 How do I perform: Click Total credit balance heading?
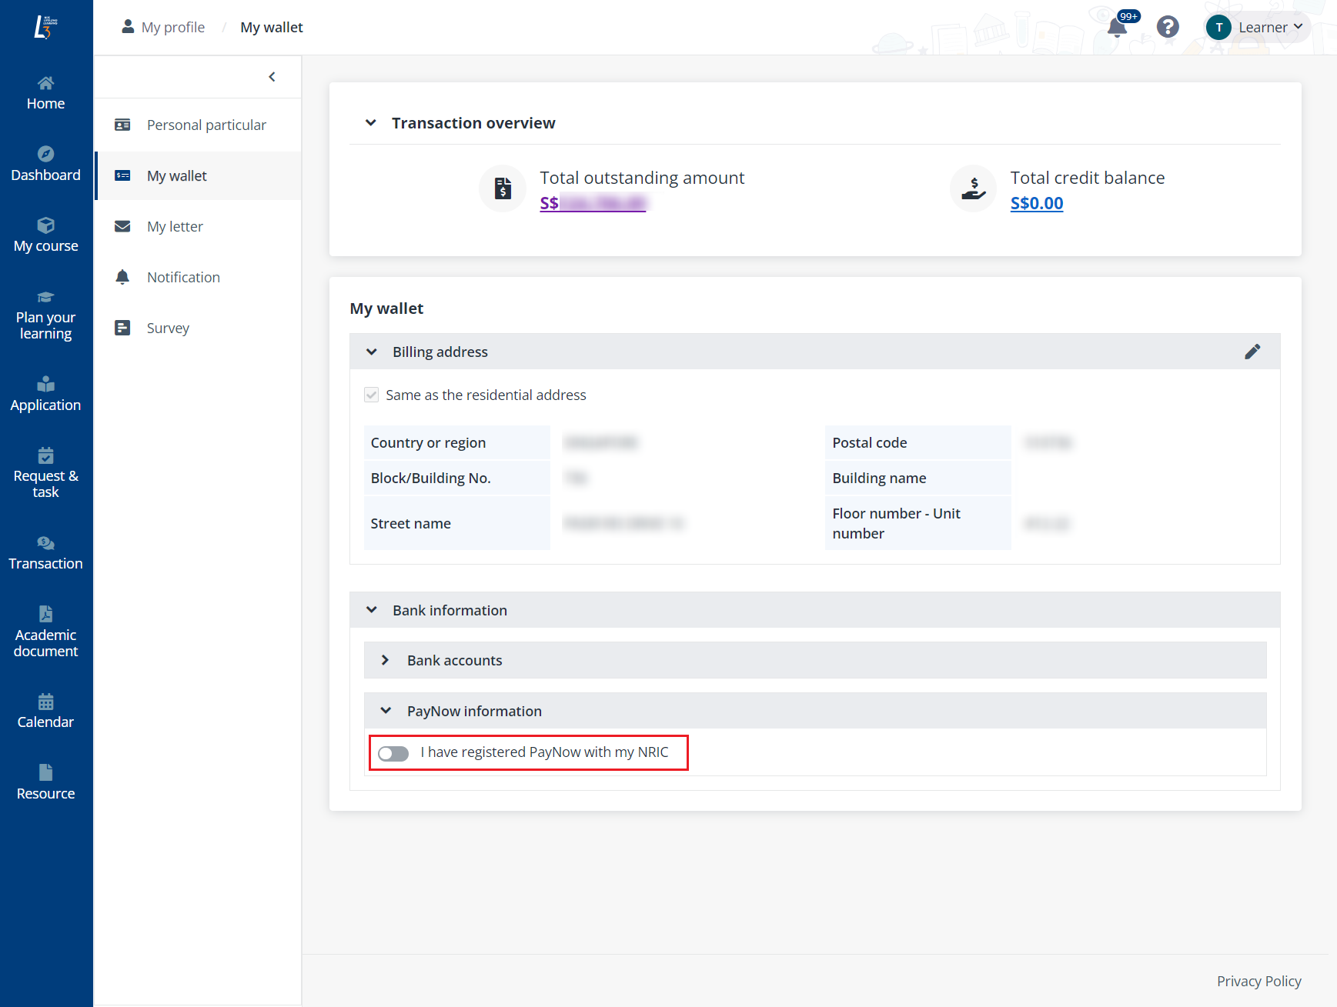click(1087, 178)
